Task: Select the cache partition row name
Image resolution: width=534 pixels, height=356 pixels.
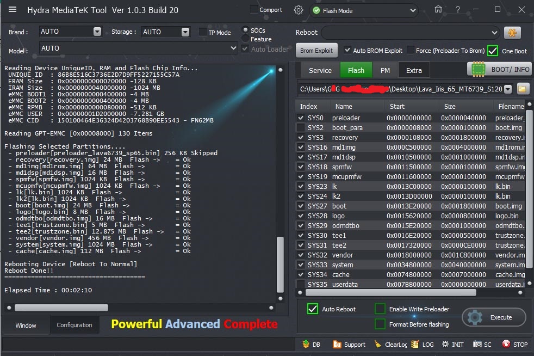Action: click(341, 274)
